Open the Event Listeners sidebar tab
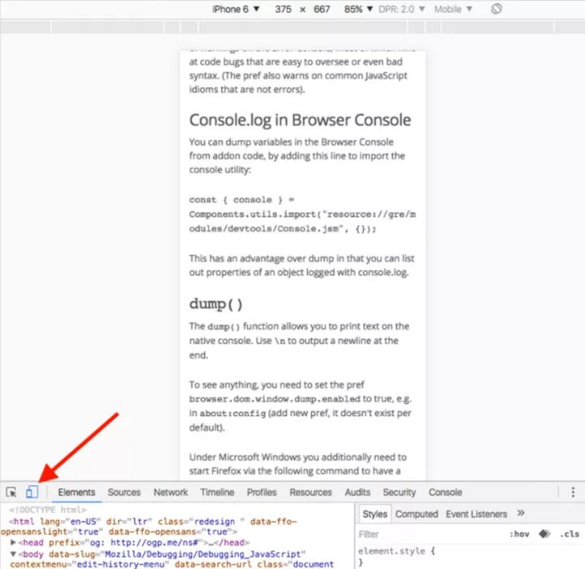This screenshot has width=585, height=569. [476, 514]
